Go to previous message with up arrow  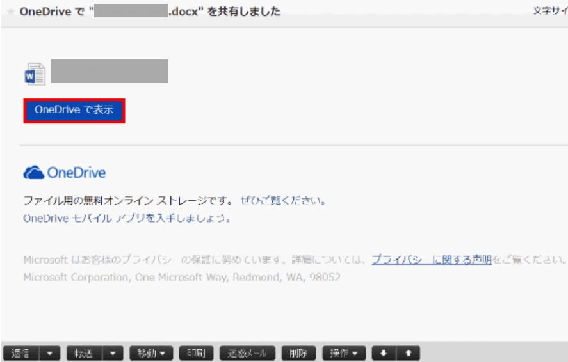coord(409,353)
